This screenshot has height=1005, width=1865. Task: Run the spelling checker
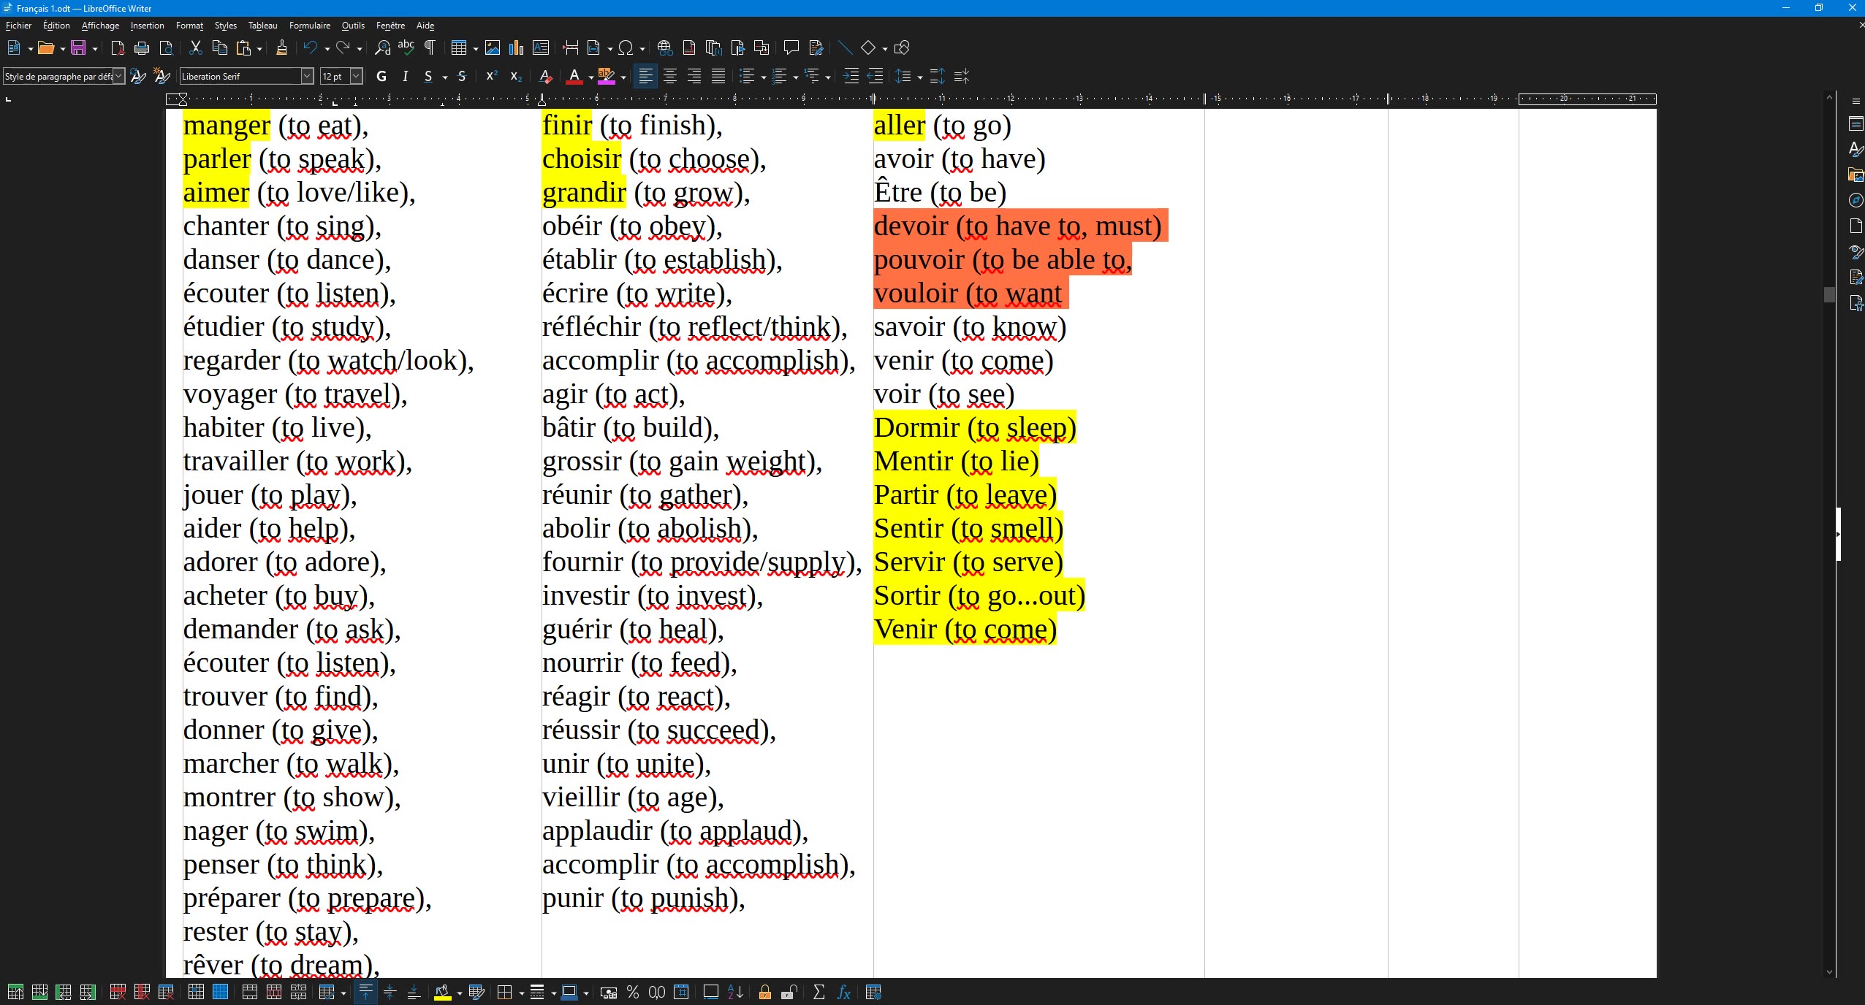[406, 47]
